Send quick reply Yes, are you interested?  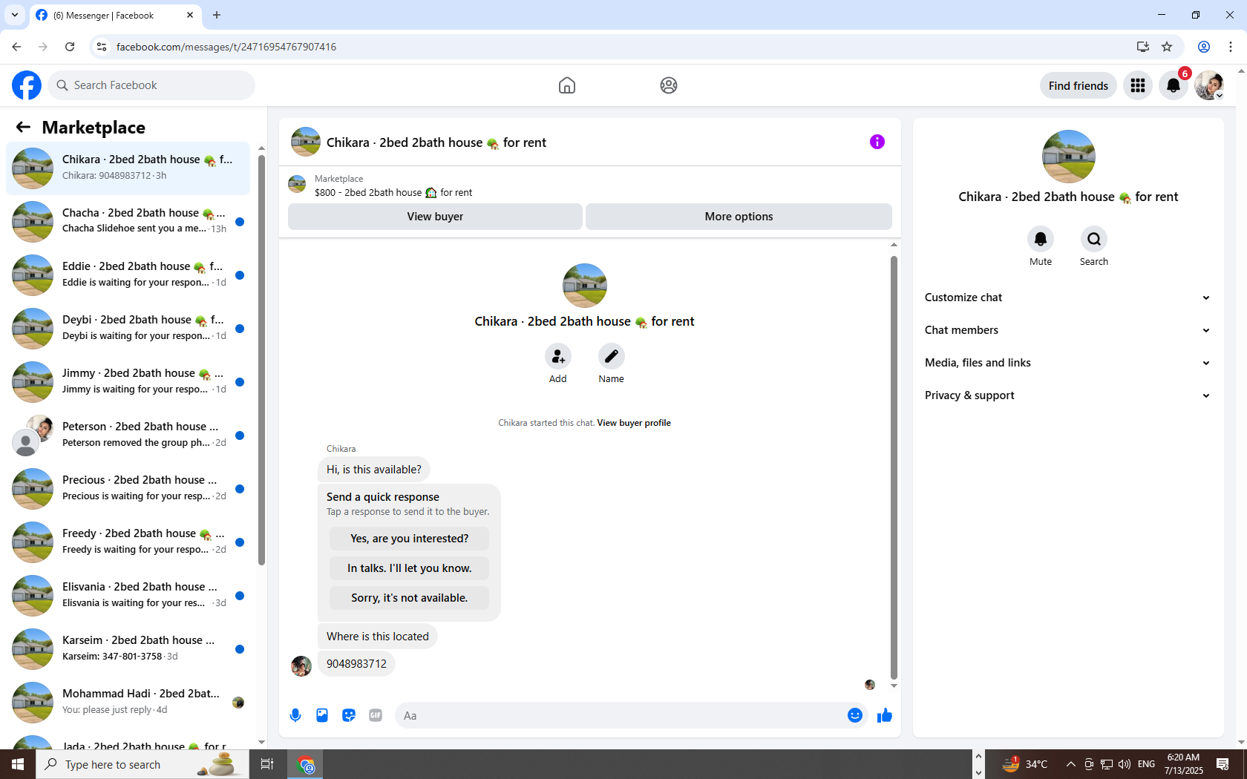[x=410, y=539]
